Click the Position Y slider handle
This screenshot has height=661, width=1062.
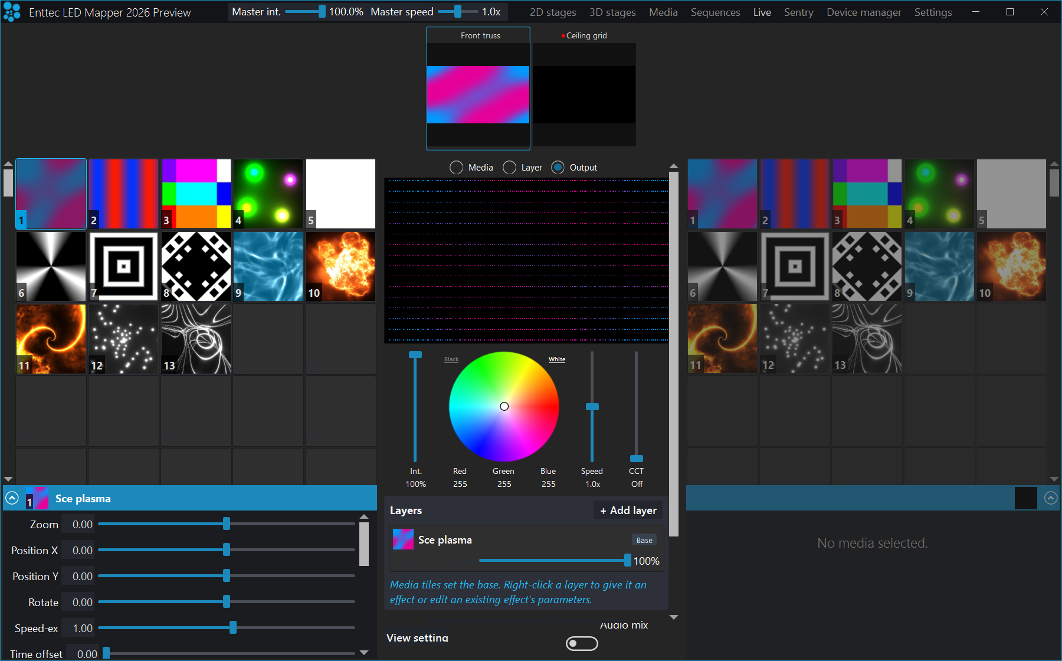point(227,576)
